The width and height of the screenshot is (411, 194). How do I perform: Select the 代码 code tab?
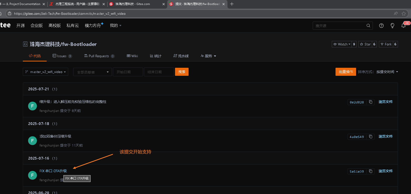pos(35,56)
